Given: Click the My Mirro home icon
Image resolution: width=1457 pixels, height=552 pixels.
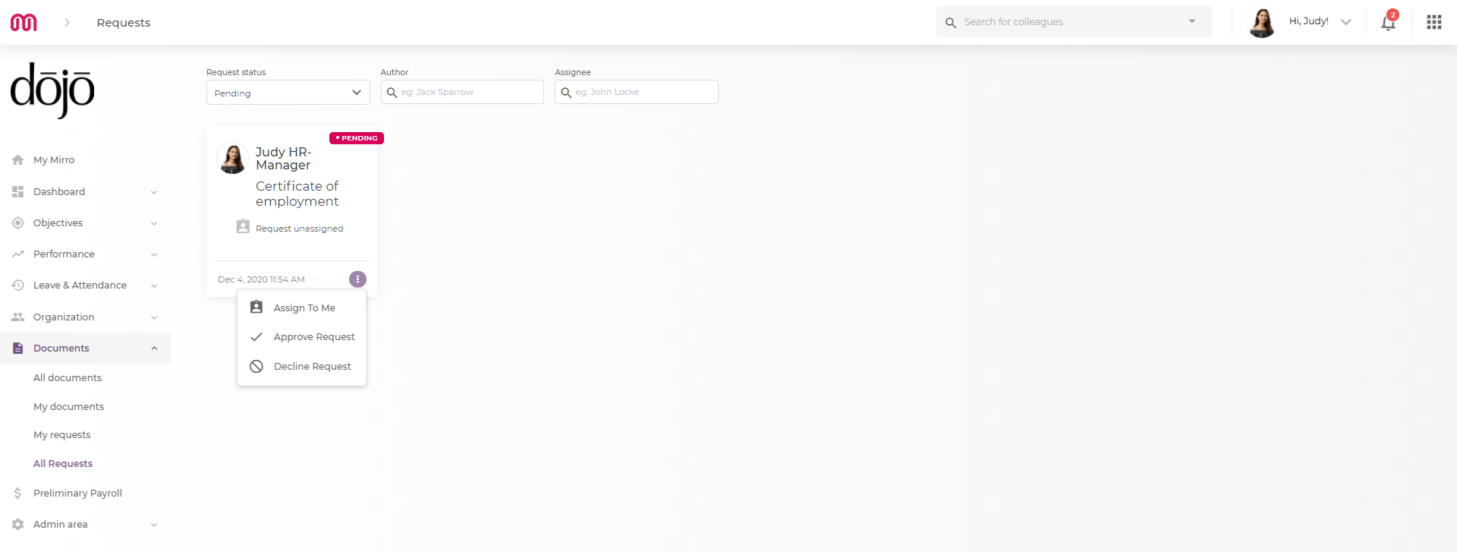Looking at the screenshot, I should (x=18, y=160).
